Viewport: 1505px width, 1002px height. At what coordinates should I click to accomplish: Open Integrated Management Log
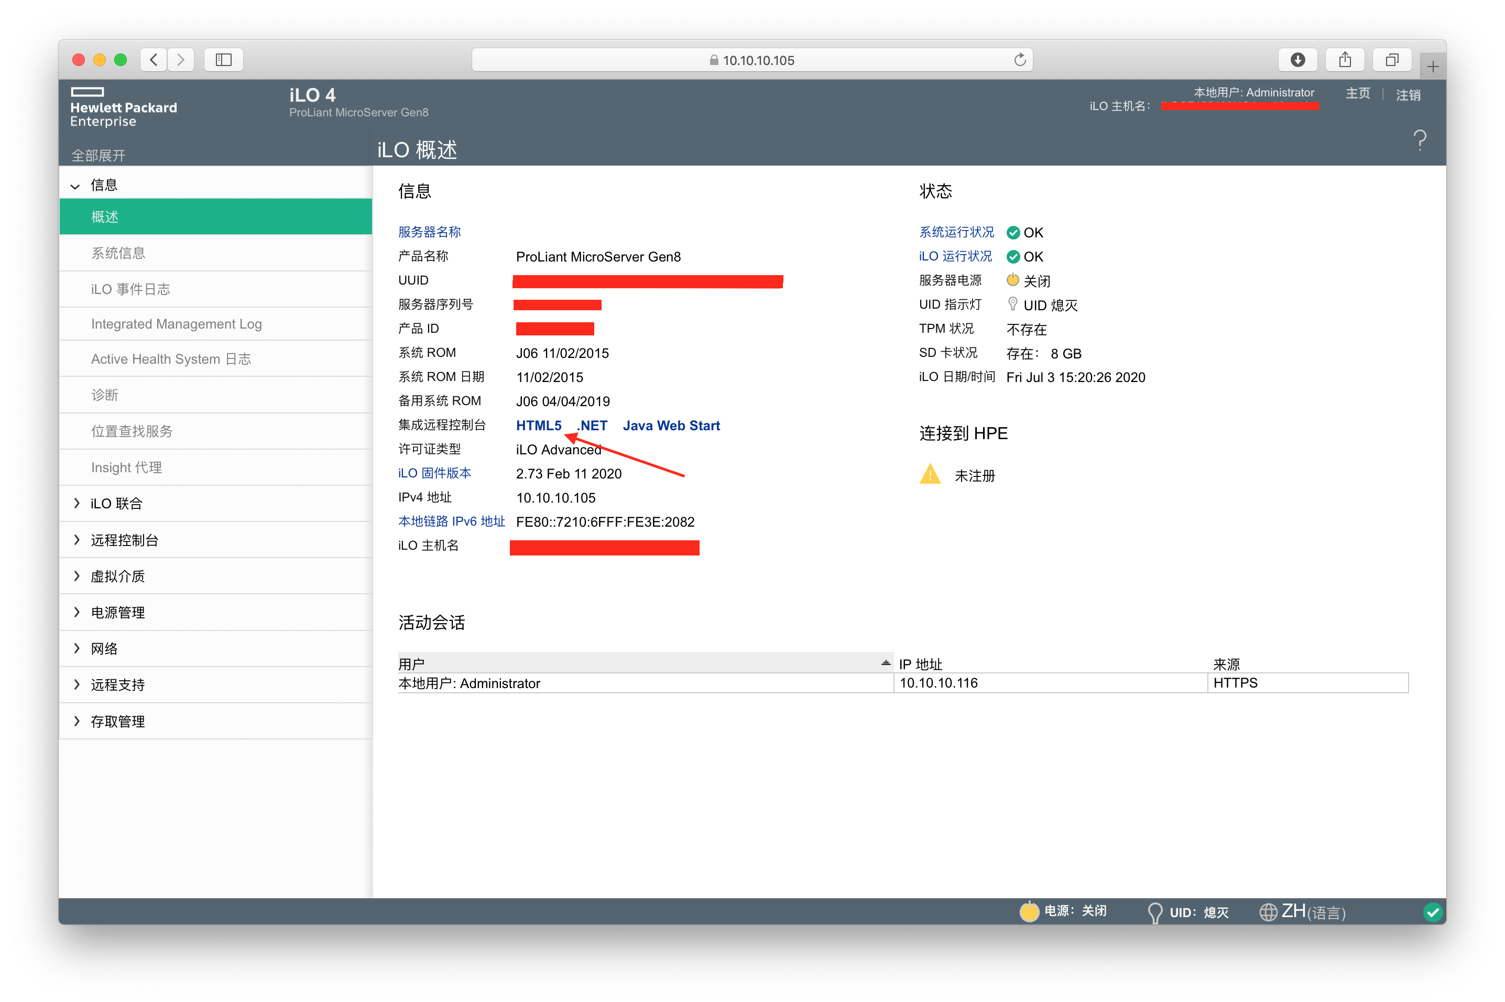click(x=215, y=324)
